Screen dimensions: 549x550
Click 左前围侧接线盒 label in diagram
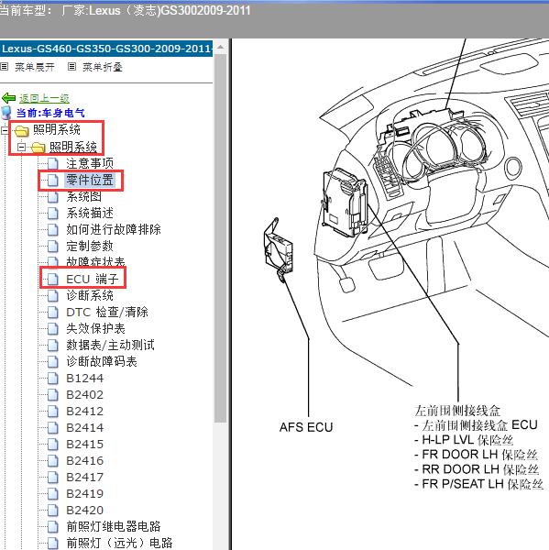(457, 410)
